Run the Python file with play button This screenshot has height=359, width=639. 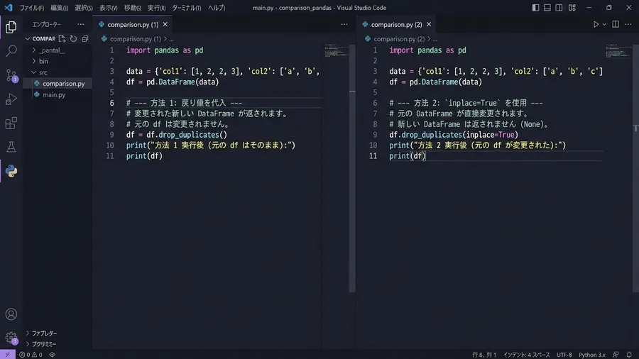(596, 24)
